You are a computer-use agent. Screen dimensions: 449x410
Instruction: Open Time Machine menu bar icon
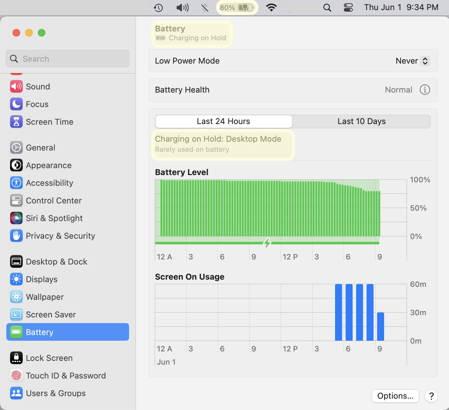click(158, 8)
